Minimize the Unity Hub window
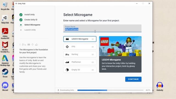Screen dimensions: 176x99 tap(137, 4)
